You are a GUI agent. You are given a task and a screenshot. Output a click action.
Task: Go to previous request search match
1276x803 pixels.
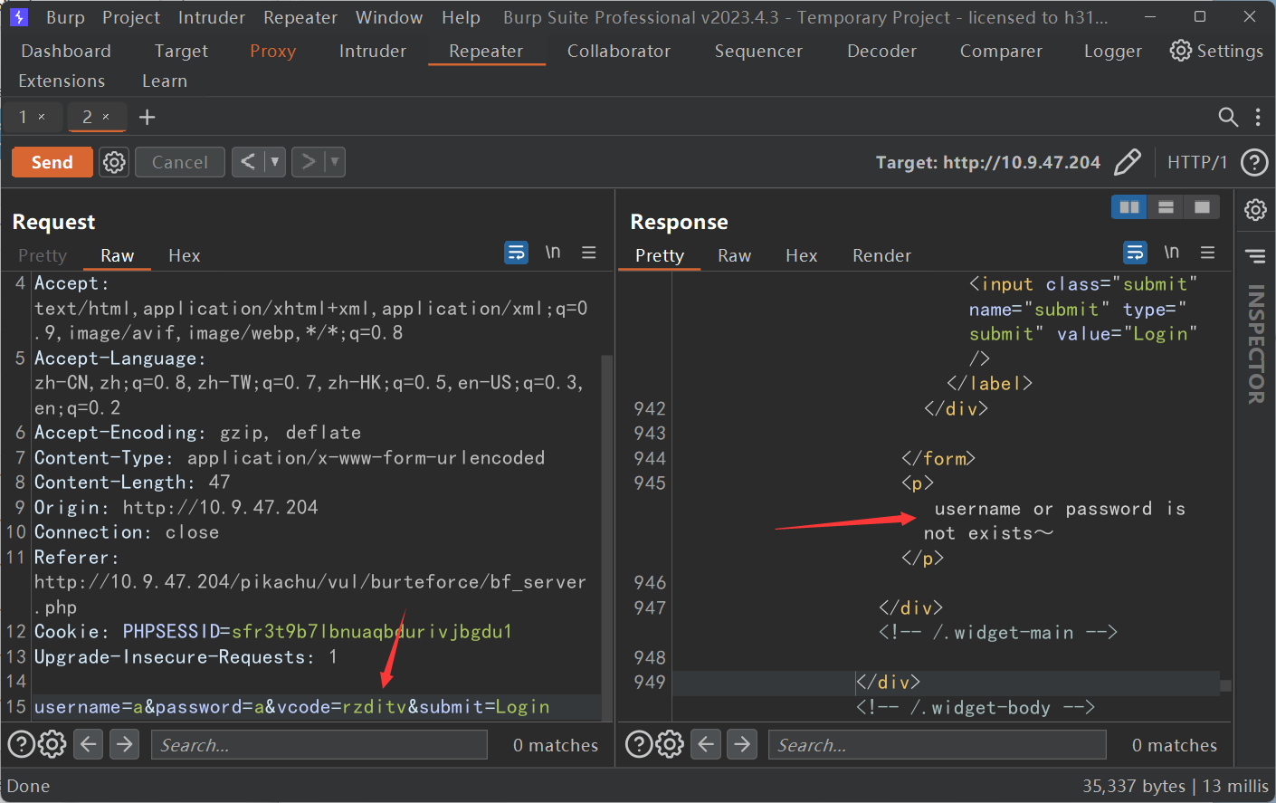(88, 744)
